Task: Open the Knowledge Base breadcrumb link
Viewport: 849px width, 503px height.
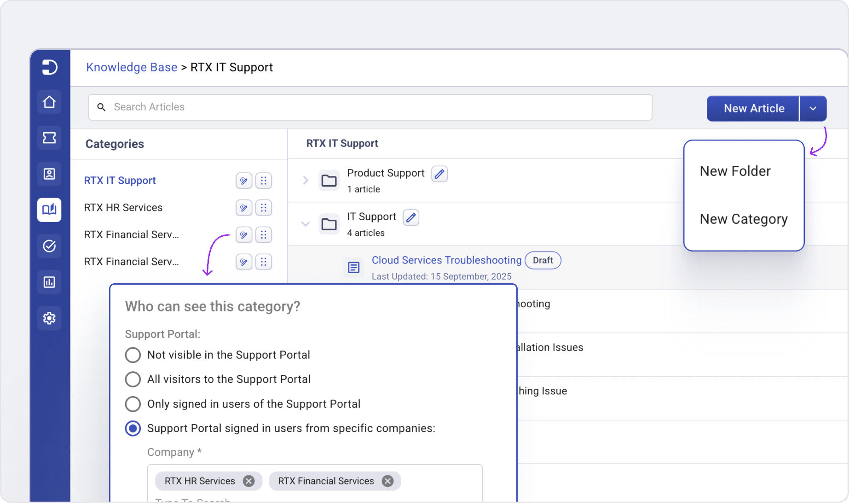Action: coord(132,67)
